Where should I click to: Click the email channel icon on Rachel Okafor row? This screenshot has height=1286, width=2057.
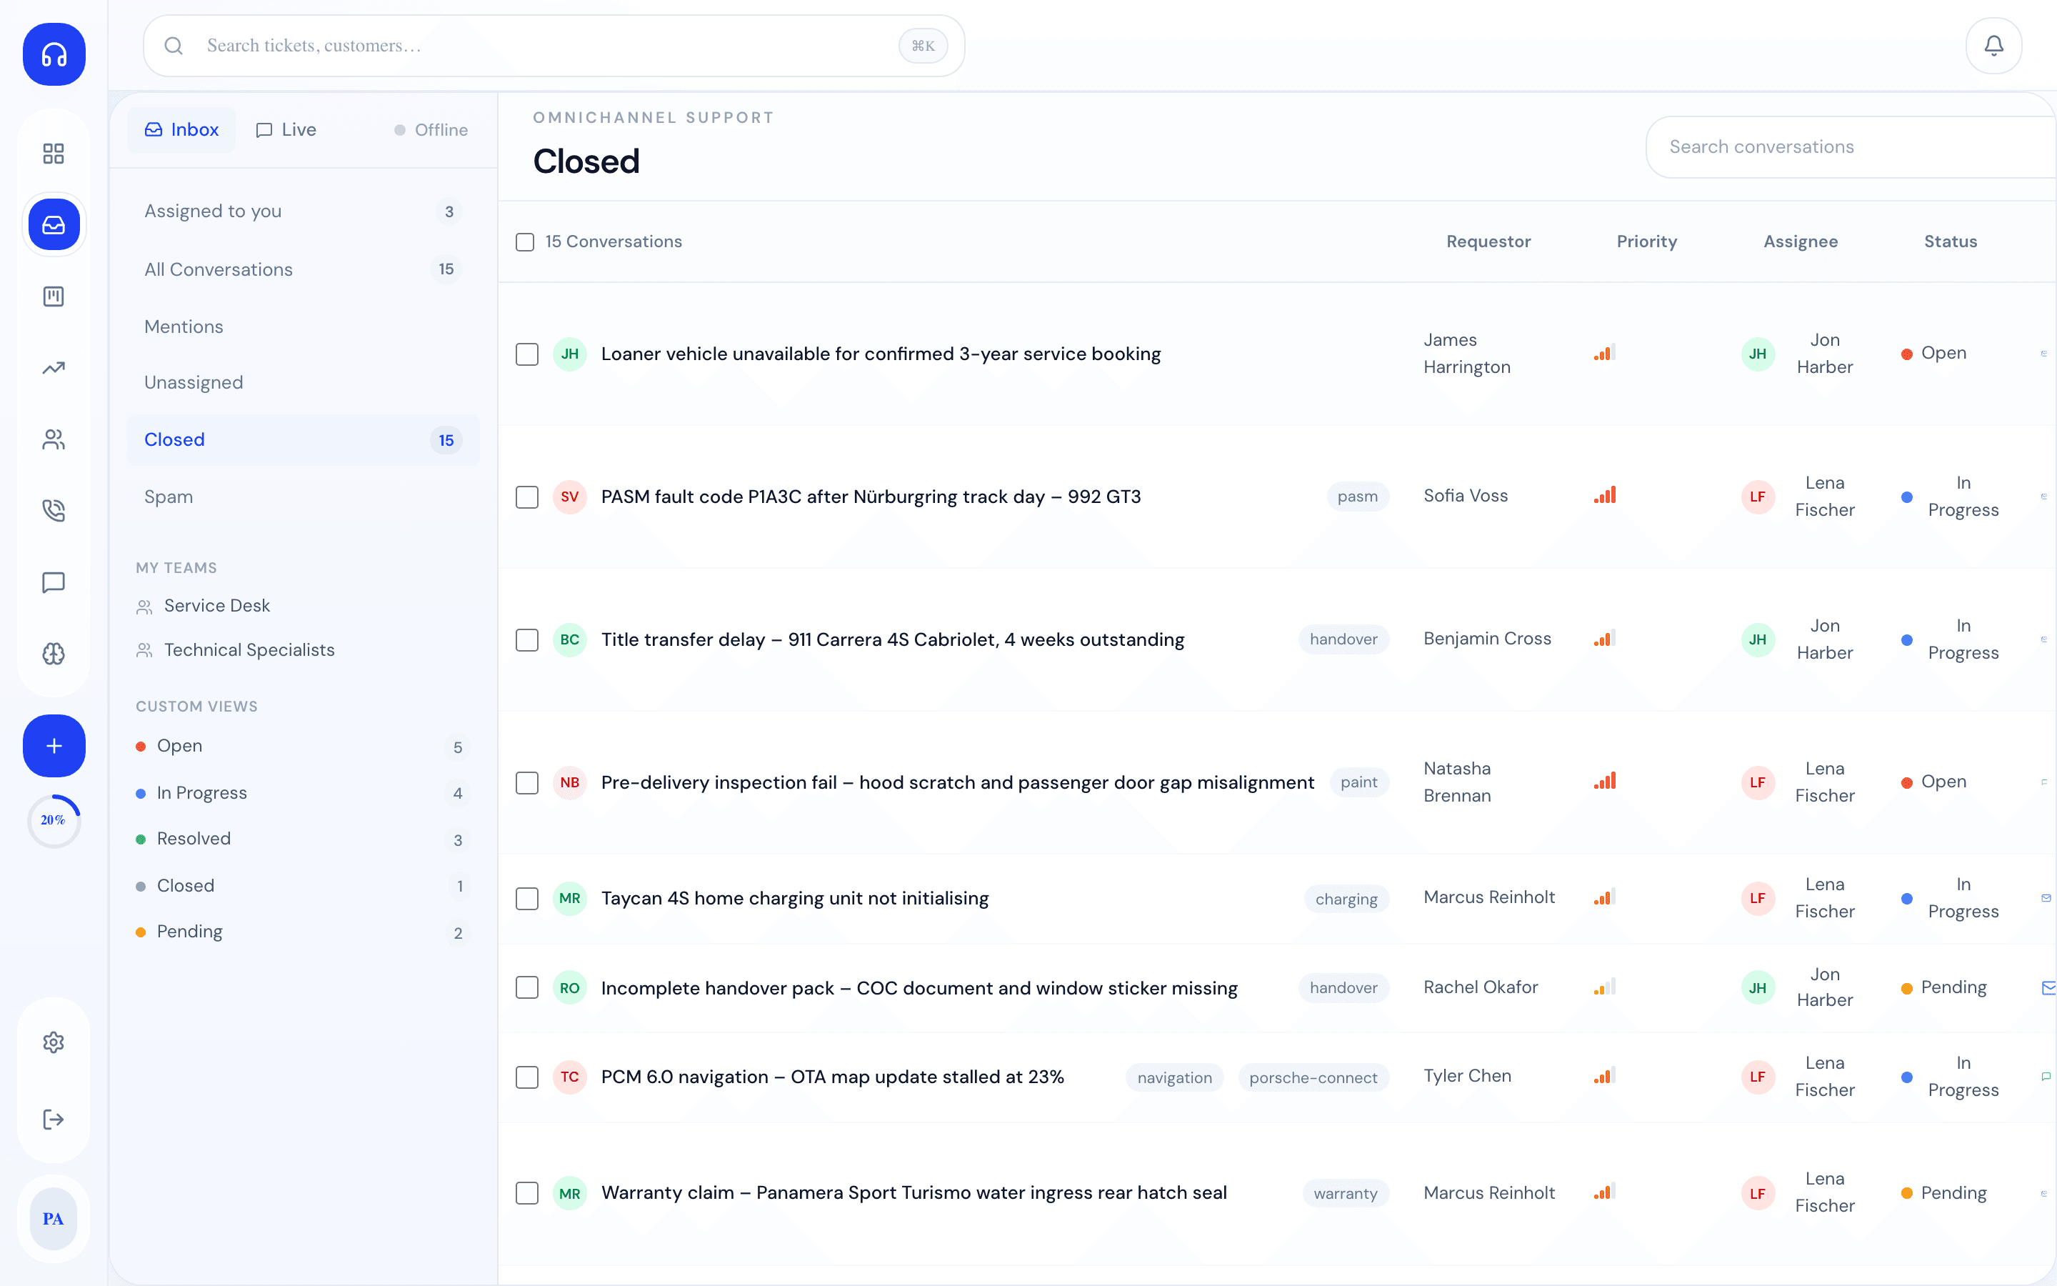2048,987
